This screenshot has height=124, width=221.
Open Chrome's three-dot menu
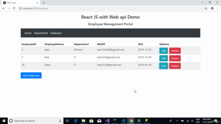(x=218, y=8)
